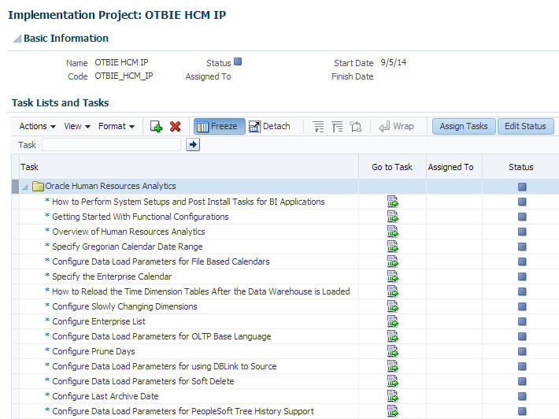Go to task for OLTP Base Language parameters

click(393, 336)
